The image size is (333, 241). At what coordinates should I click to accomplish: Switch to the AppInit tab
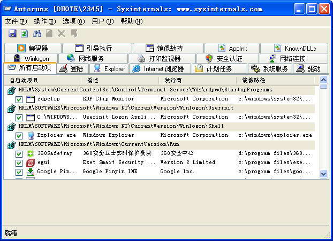pyautogui.click(x=232, y=48)
